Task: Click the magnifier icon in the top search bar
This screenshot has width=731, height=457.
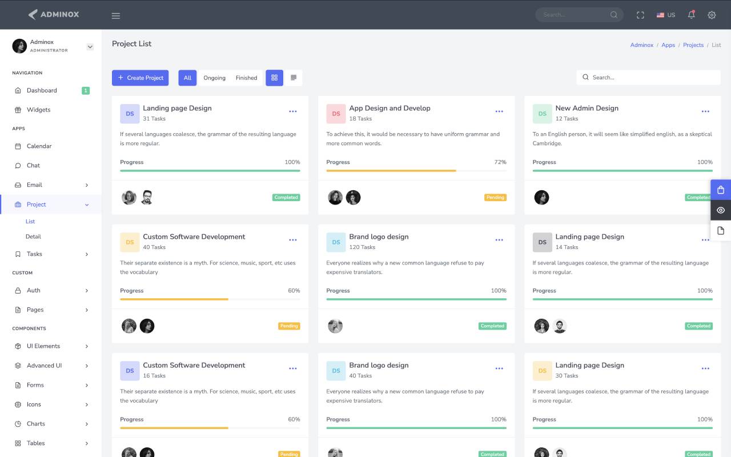Action: click(x=614, y=15)
